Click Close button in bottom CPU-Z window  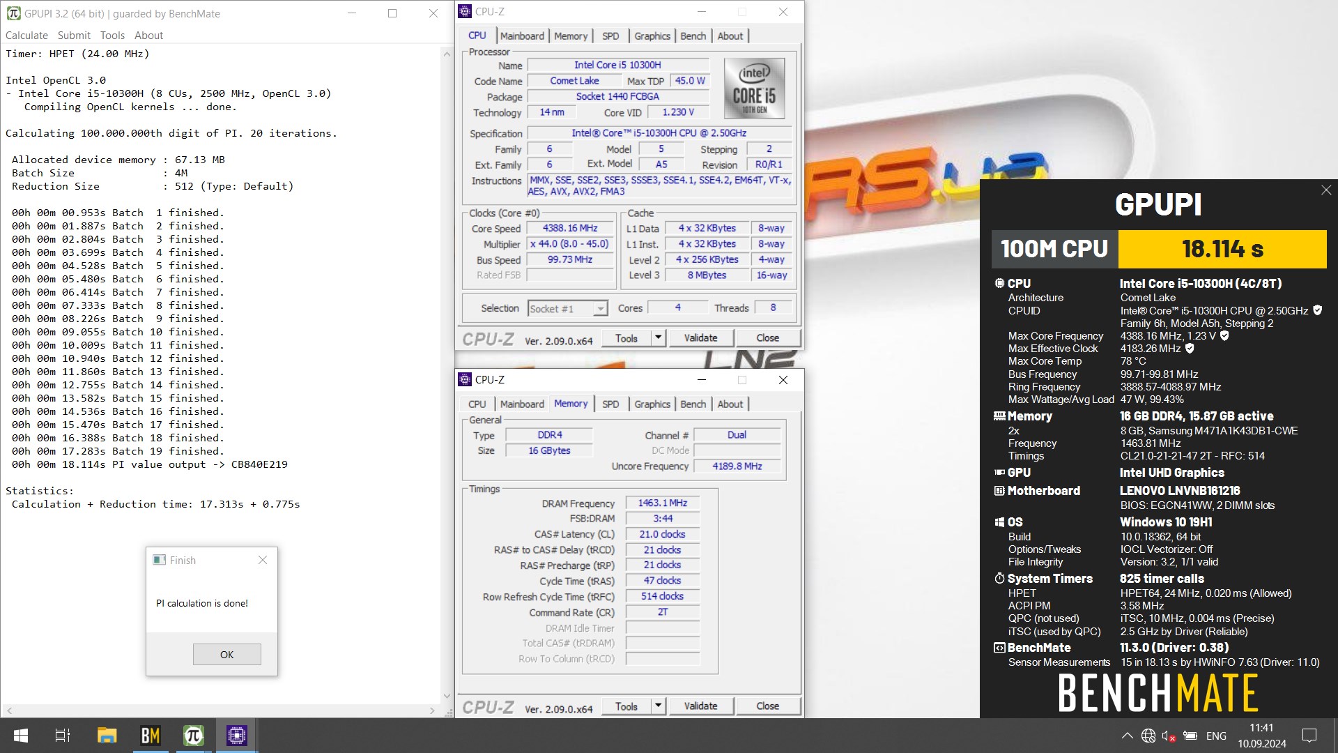click(x=768, y=706)
